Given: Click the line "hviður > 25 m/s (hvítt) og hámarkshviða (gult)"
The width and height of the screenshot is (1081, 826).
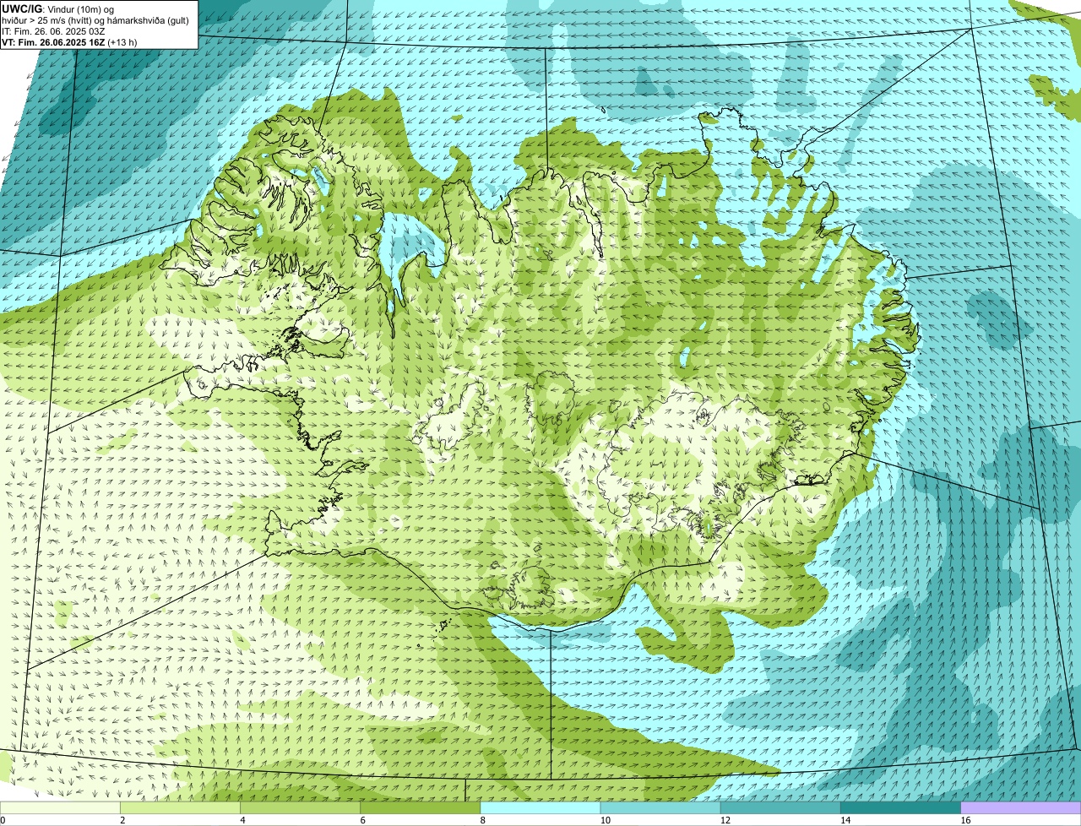Looking at the screenshot, I should point(95,20).
